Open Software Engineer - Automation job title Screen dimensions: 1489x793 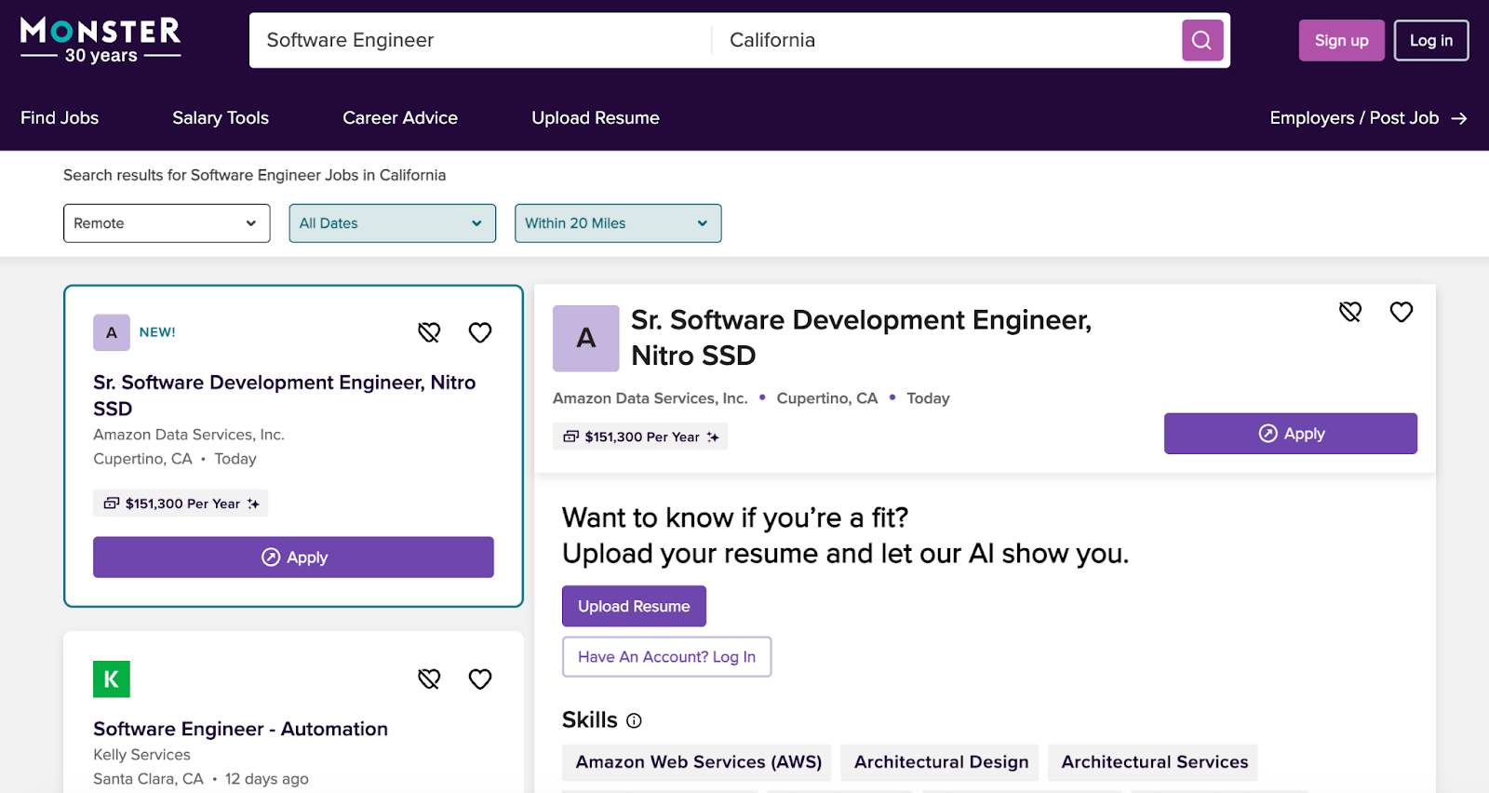[x=240, y=729]
